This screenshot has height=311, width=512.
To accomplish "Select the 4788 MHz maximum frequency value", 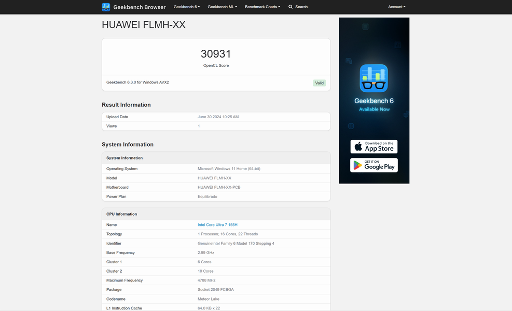I will [206, 280].
